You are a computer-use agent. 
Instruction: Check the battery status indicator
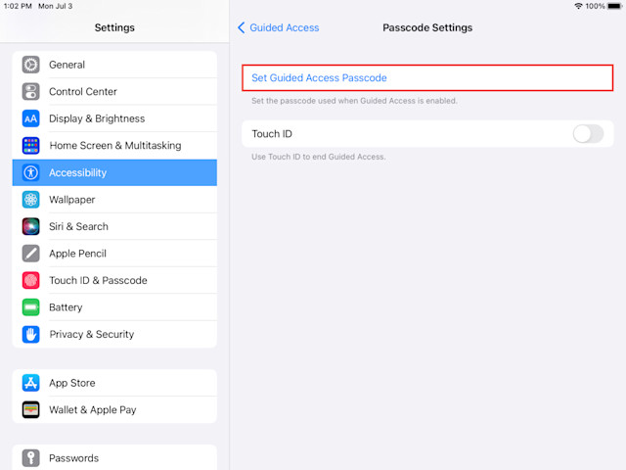click(614, 6)
